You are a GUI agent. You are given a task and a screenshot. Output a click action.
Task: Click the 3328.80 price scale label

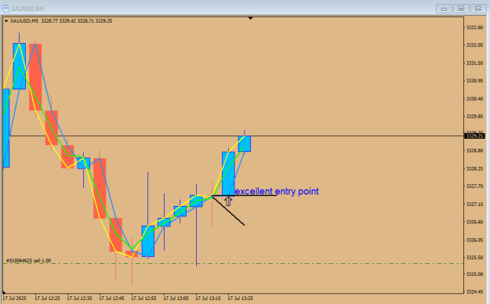474,150
